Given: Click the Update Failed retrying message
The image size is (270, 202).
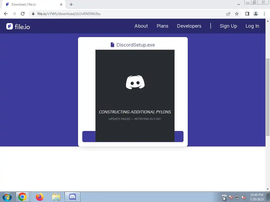Looking at the screenshot, I should [135, 119].
